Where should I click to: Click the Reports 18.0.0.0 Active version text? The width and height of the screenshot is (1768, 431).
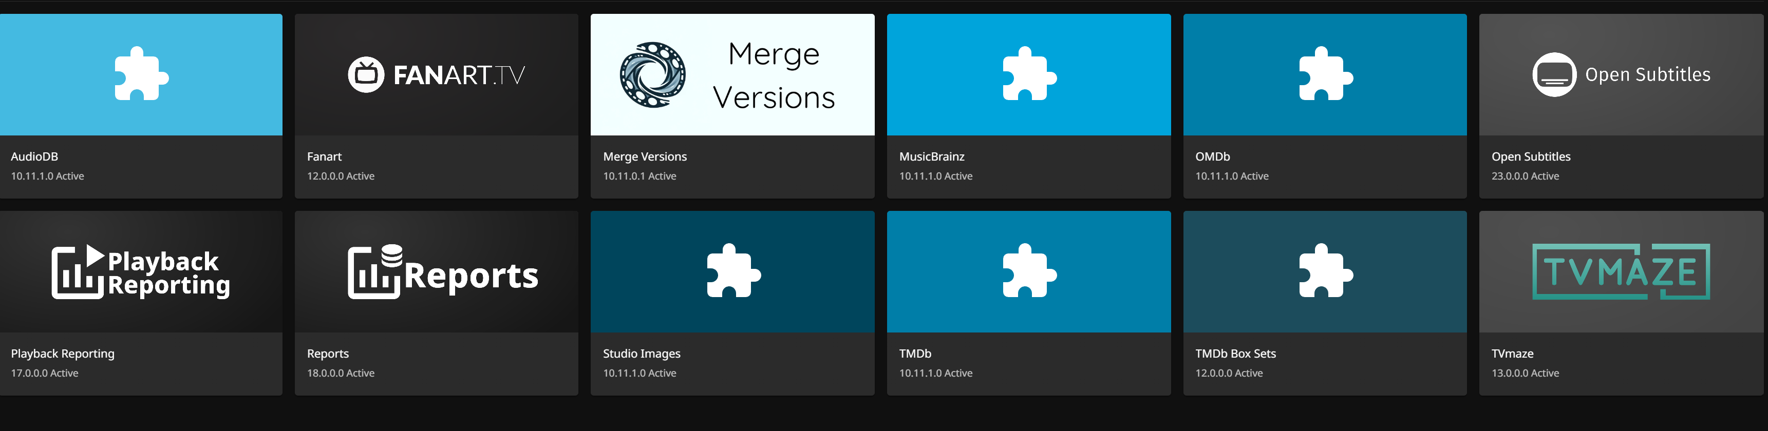click(x=341, y=374)
